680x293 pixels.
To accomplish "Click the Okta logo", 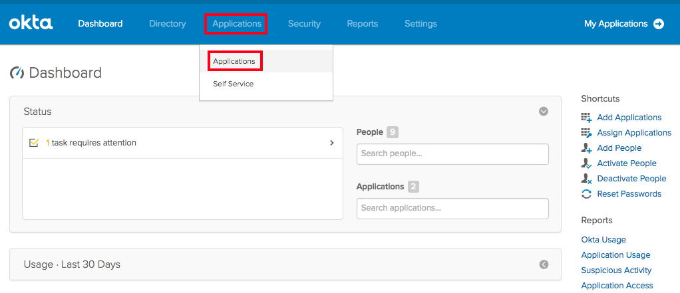I will 31,23.
